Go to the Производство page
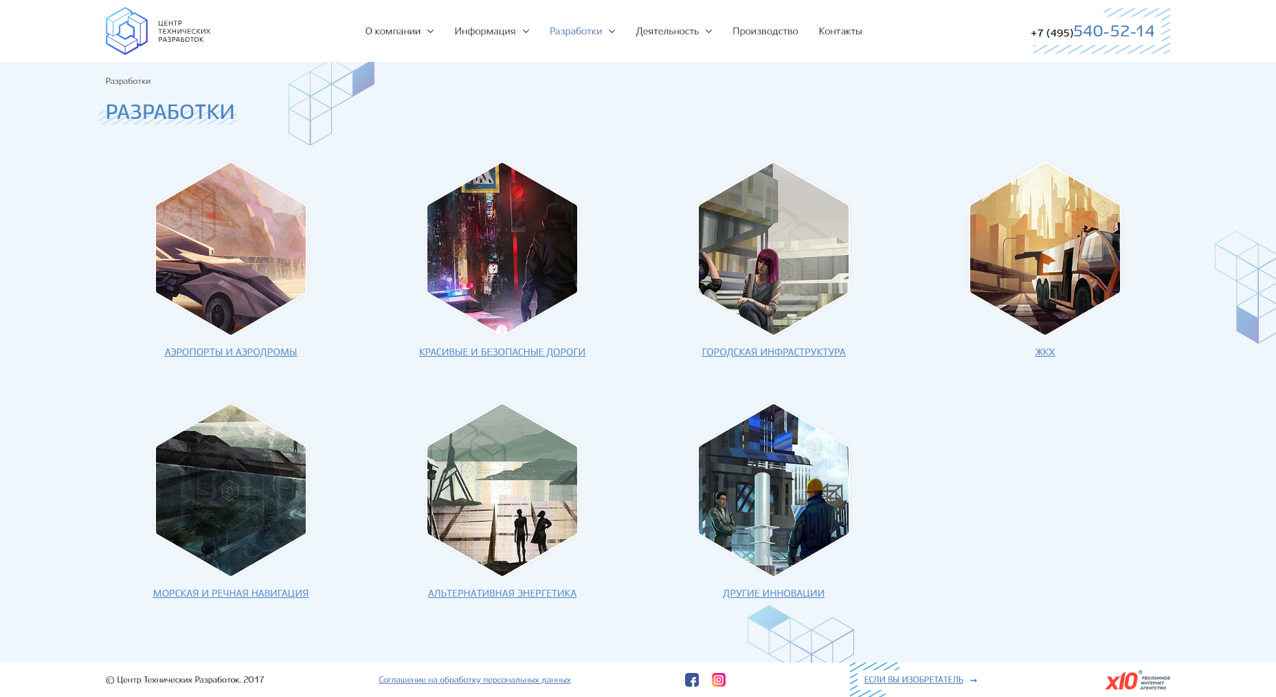Image resolution: width=1276 pixels, height=697 pixels. (x=765, y=31)
